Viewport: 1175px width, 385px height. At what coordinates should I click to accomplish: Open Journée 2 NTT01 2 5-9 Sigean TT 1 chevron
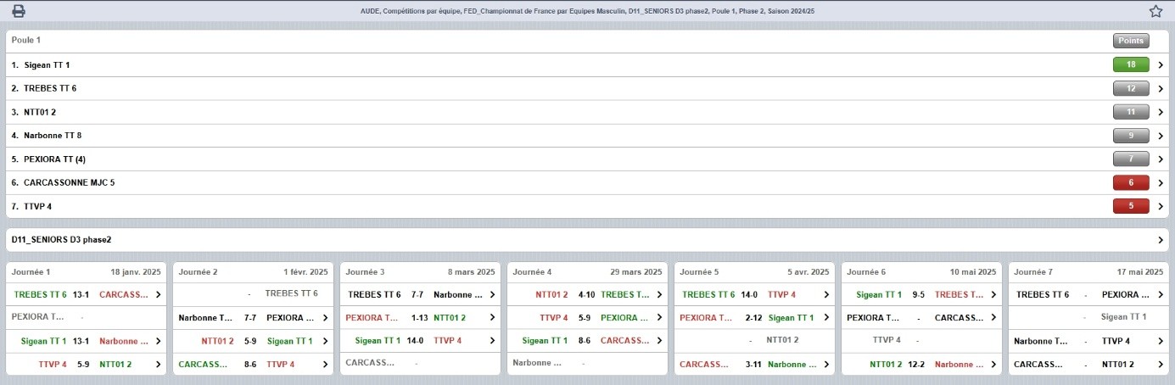click(x=325, y=341)
